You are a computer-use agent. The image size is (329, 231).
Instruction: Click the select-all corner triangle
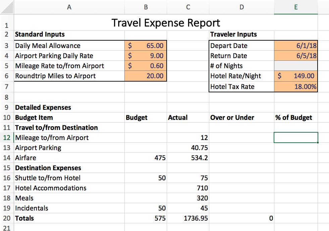point(7,7)
